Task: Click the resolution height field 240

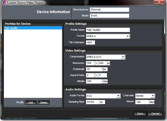Action: tap(102, 63)
